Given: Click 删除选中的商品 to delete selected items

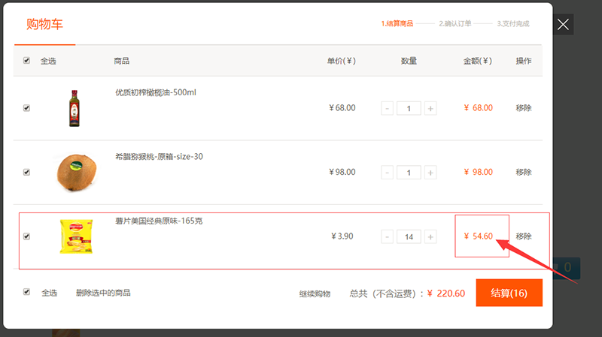Looking at the screenshot, I should [x=103, y=293].
